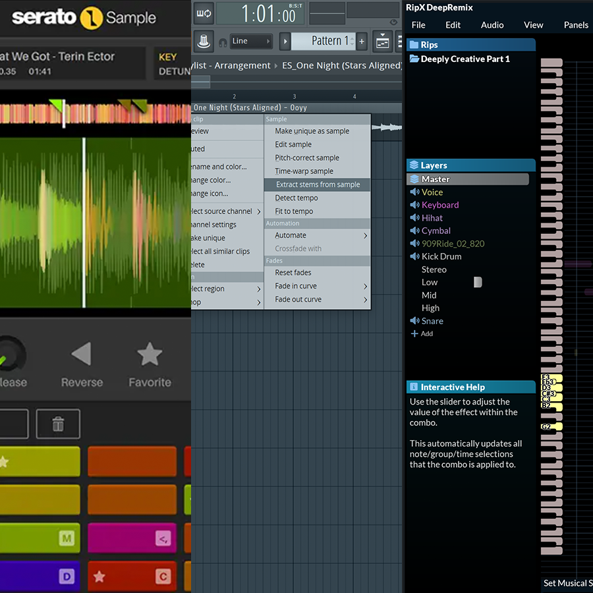
Task: Toggle the magnet snap icon beside Line
Action: tap(221, 42)
